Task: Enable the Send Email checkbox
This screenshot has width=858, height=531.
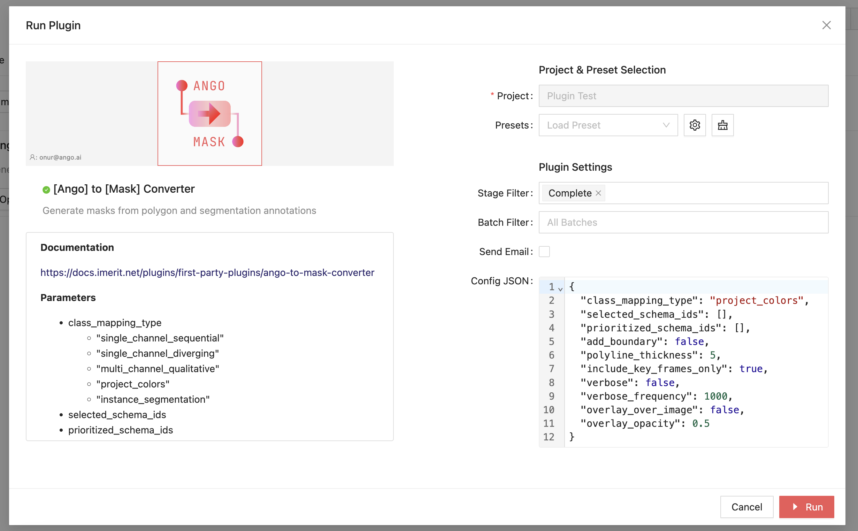Action: pyautogui.click(x=544, y=252)
